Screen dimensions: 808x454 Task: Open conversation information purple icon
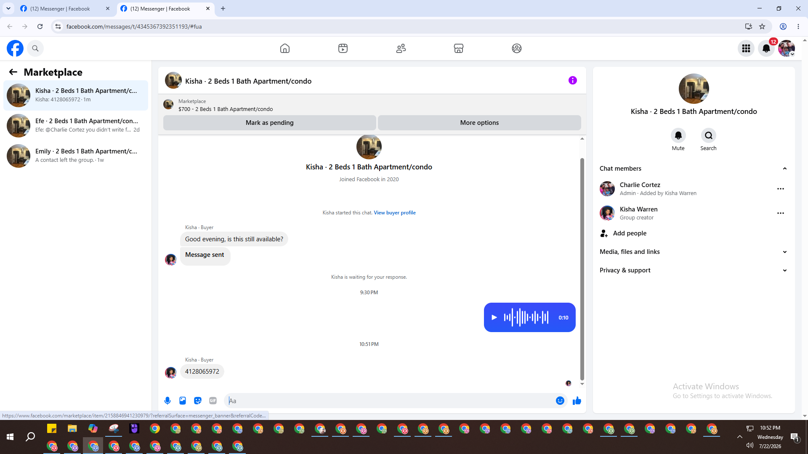coord(573,80)
